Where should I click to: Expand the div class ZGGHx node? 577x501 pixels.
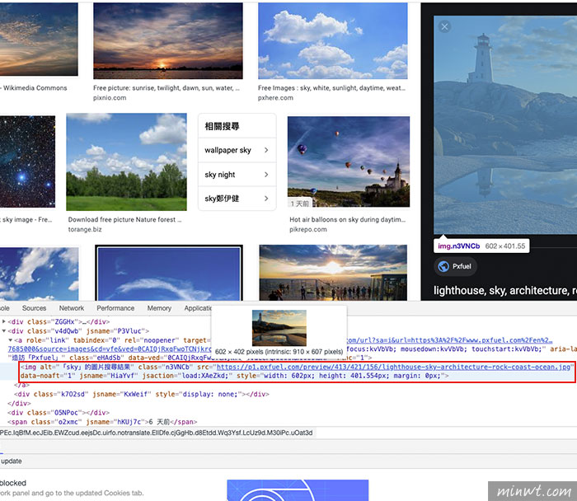[3, 321]
